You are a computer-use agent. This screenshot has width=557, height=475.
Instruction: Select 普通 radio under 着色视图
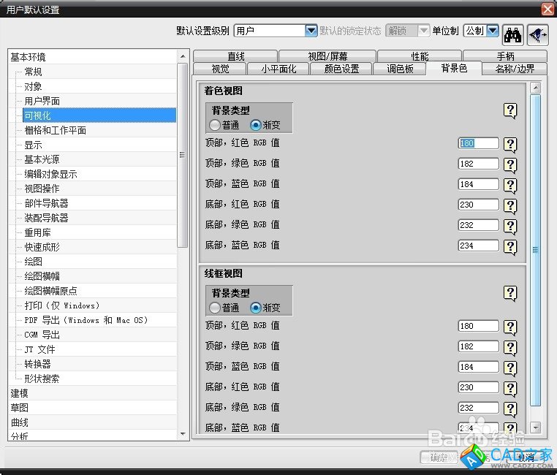point(215,125)
